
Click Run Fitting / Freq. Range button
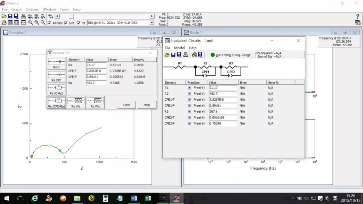tap(231, 55)
